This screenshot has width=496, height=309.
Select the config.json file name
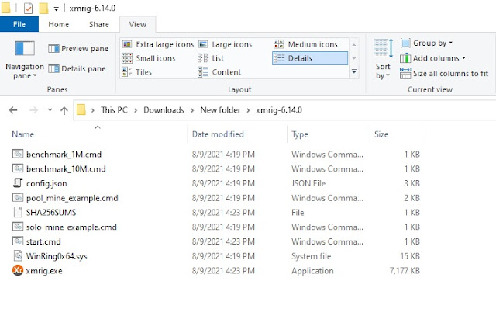click(46, 183)
